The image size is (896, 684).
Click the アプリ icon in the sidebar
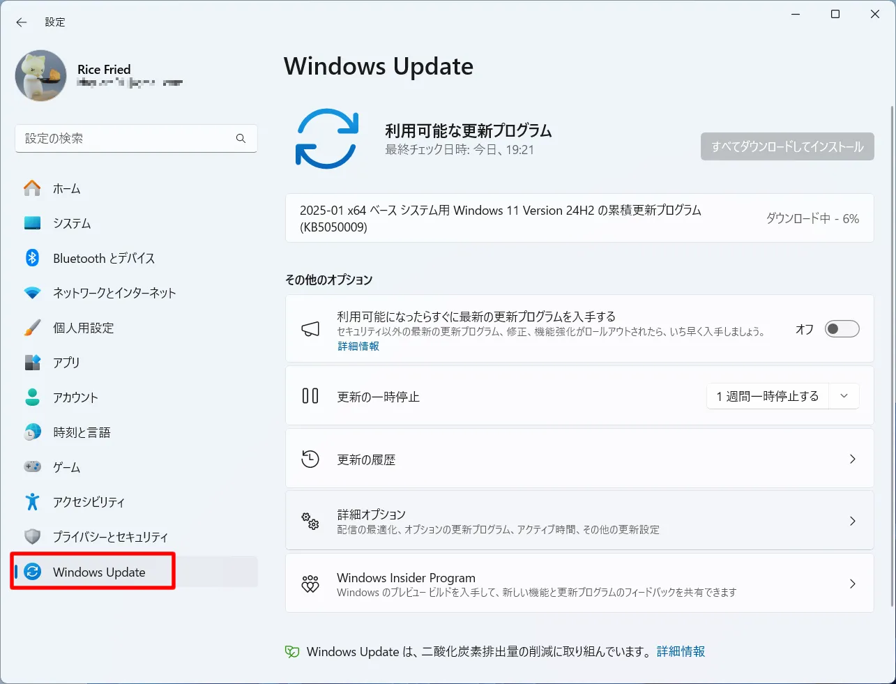pos(32,363)
